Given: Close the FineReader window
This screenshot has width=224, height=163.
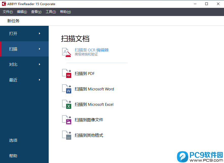Looking at the screenshot, I should [218, 4].
